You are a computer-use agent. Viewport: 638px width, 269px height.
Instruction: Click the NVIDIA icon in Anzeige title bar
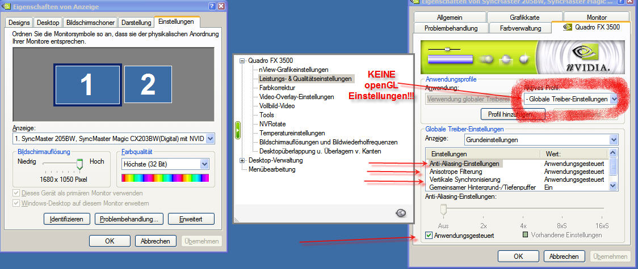(x=5, y=6)
